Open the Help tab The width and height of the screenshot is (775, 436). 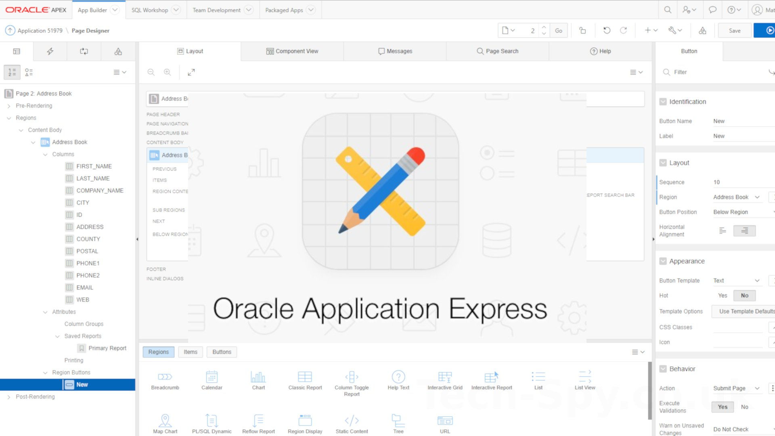(x=600, y=51)
